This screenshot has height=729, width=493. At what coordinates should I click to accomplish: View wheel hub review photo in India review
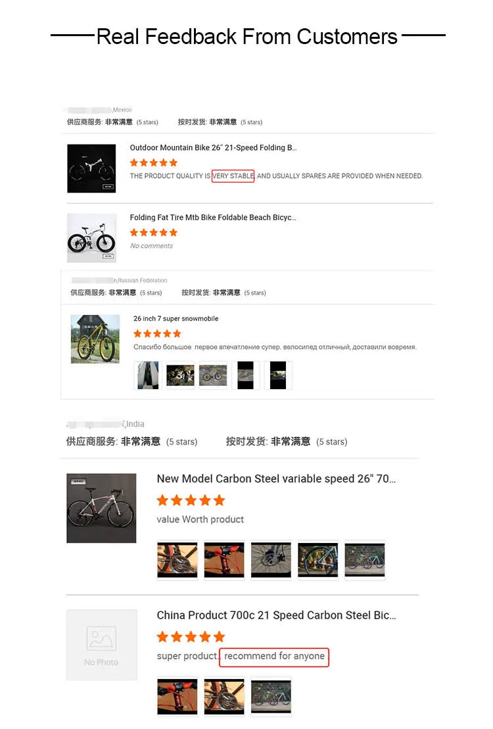(x=271, y=560)
